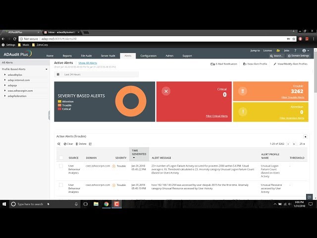Open Task View on the taskbar
317x238 pixels.
pos(85,204)
